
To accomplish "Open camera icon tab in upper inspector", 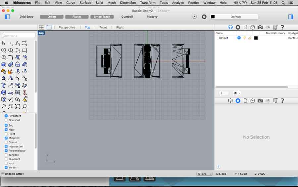I will coord(260,27).
